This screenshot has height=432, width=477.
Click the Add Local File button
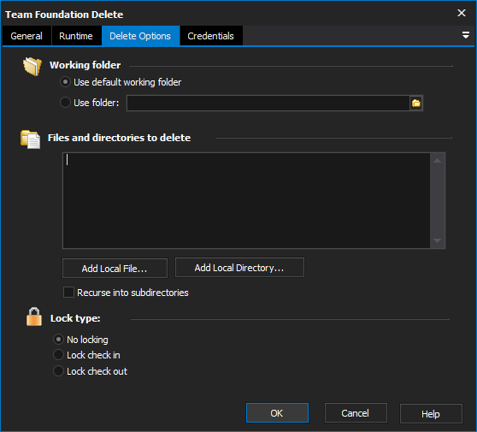point(115,269)
